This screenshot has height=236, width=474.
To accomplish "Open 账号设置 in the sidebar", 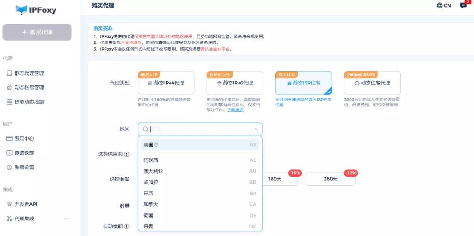I will coord(24,168).
